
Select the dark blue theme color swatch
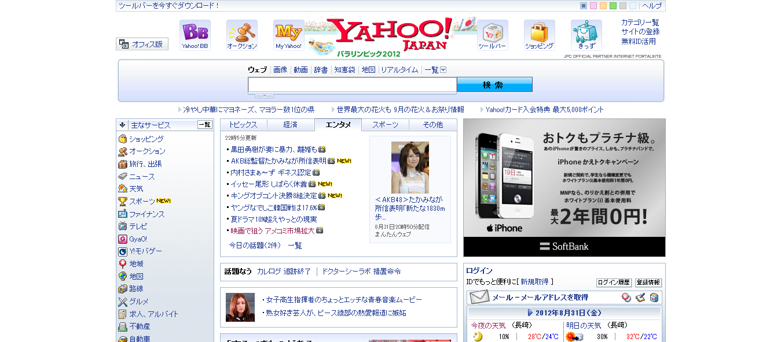(x=584, y=6)
